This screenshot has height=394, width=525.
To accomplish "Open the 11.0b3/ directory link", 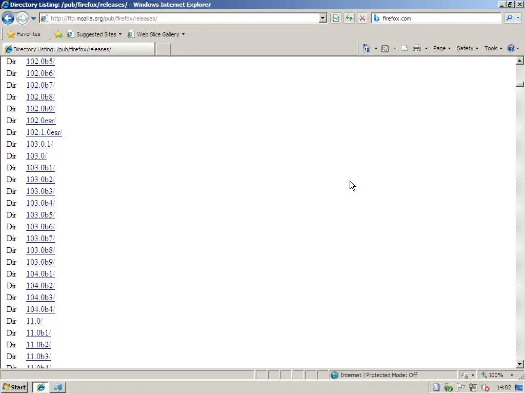I will click(38, 357).
